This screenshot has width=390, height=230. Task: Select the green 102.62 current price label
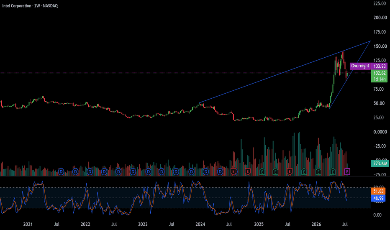pos(379,73)
